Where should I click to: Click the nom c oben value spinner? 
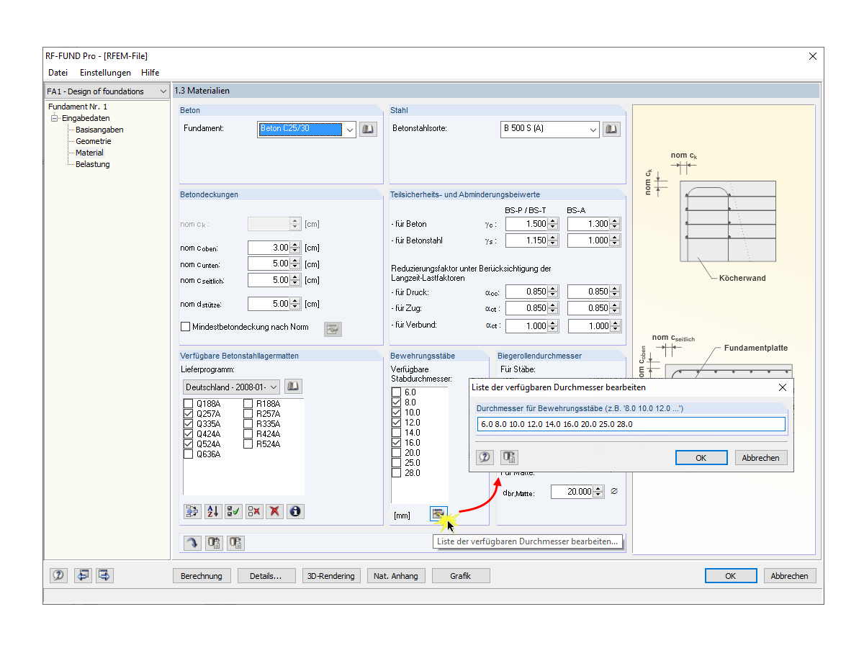[x=294, y=248]
